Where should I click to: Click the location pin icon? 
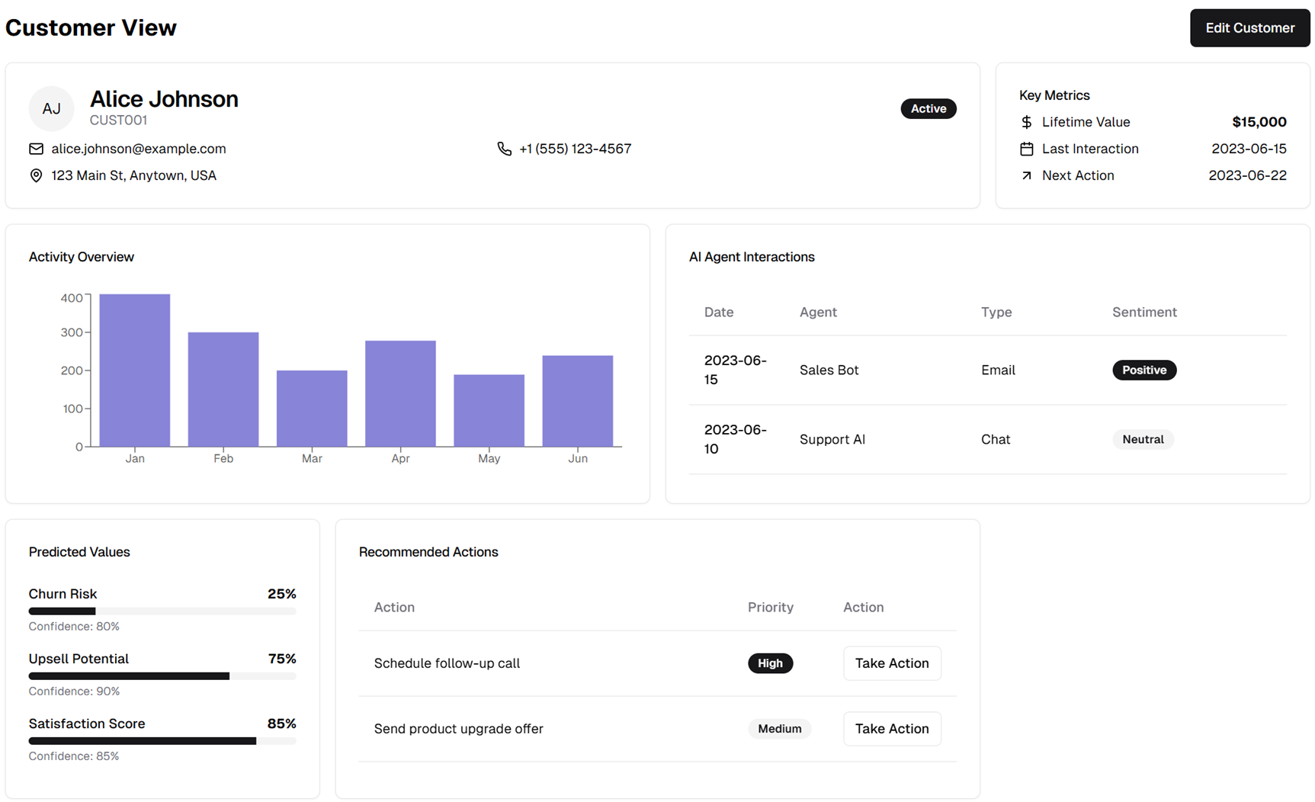coord(36,175)
